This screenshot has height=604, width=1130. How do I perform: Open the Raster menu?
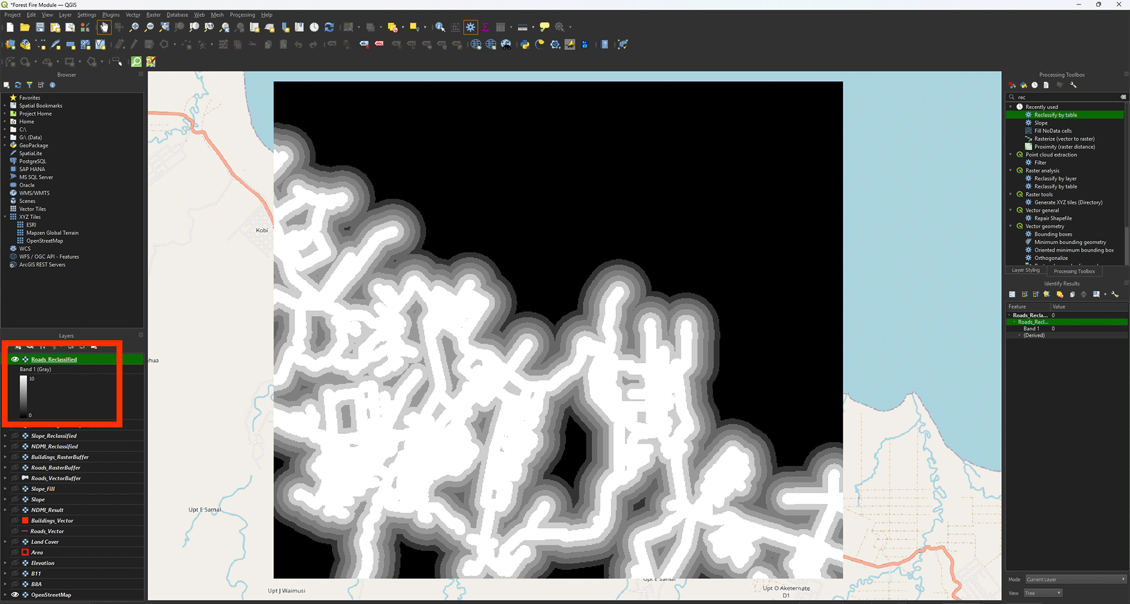tap(153, 15)
